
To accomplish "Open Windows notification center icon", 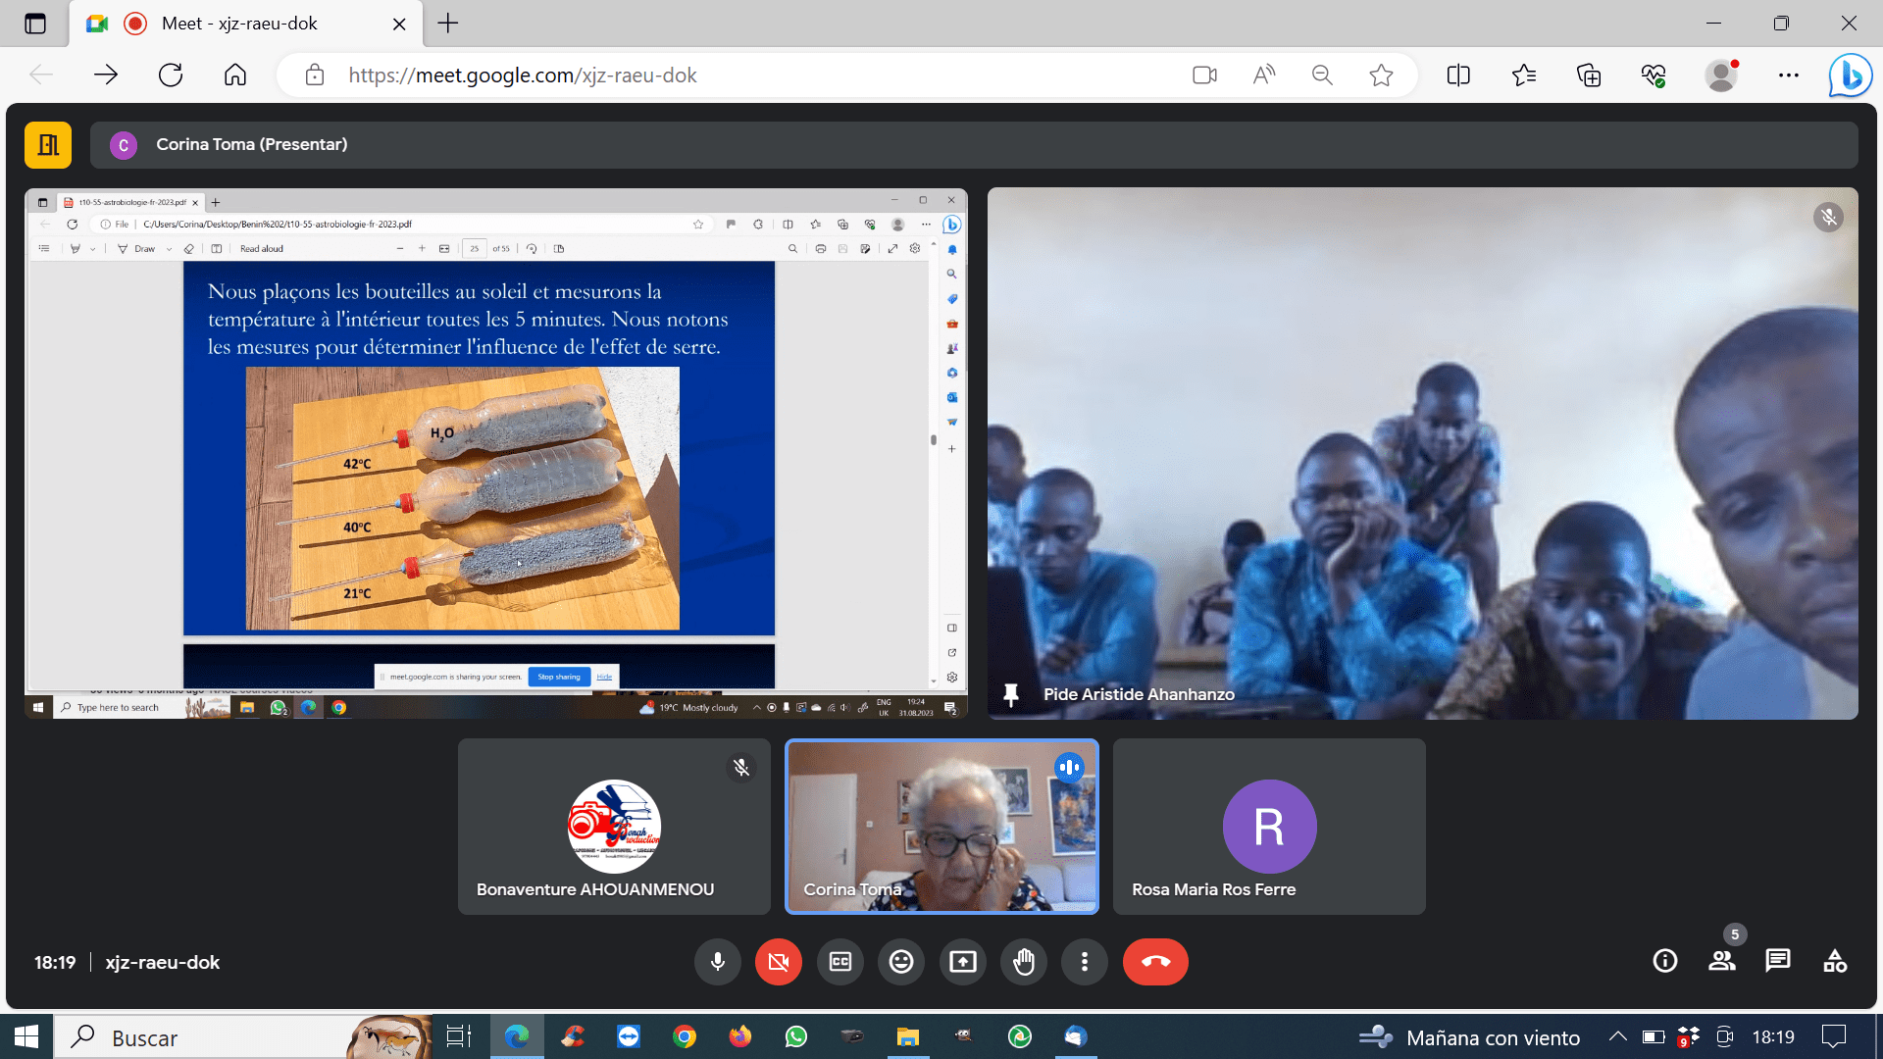I will [1834, 1036].
